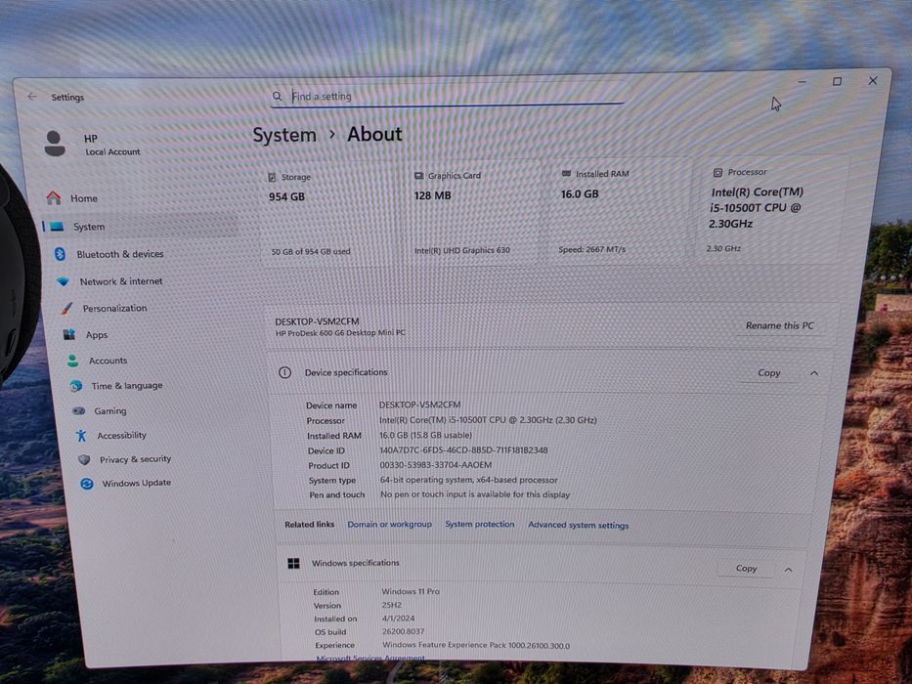Click the Gaming controller icon
Screen dimensions: 912x684
[79, 410]
